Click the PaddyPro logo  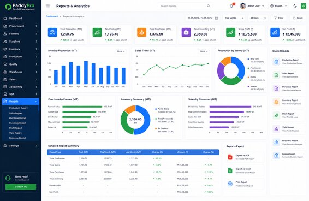pos(20,7)
